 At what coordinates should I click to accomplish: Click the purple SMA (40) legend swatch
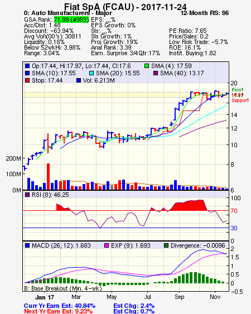pyautogui.click(x=156, y=73)
